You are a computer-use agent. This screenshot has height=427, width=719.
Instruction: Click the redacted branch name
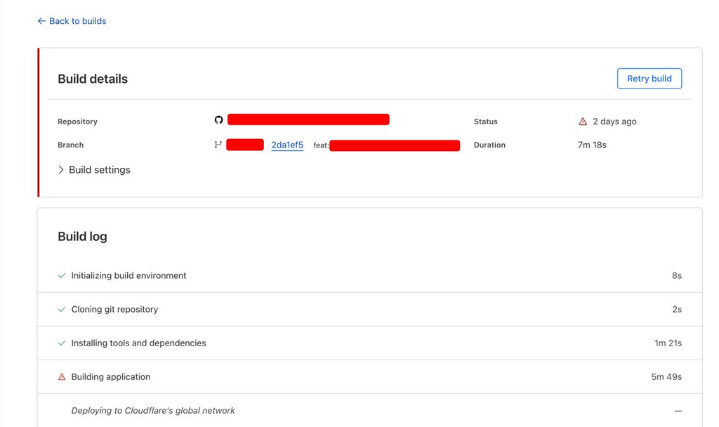(x=245, y=145)
